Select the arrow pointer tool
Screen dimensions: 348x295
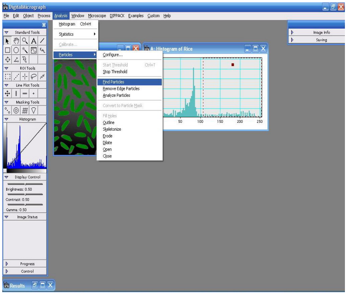[7, 41]
